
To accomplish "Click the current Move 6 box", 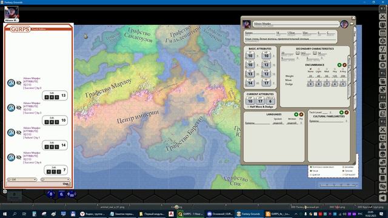I will coord(270,101).
